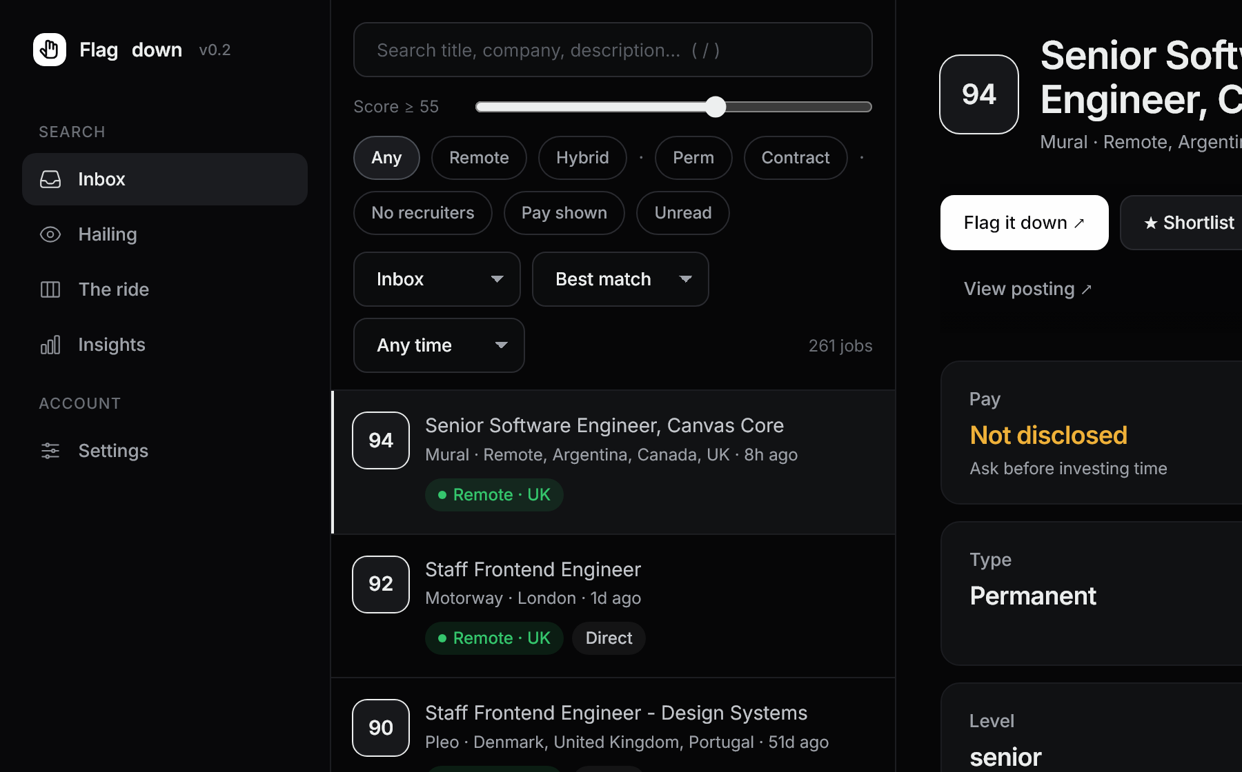Screen dimensions: 1242x772
Task: Open the Staff Frontend Engineer - Design Systems listing
Action: 614,725
